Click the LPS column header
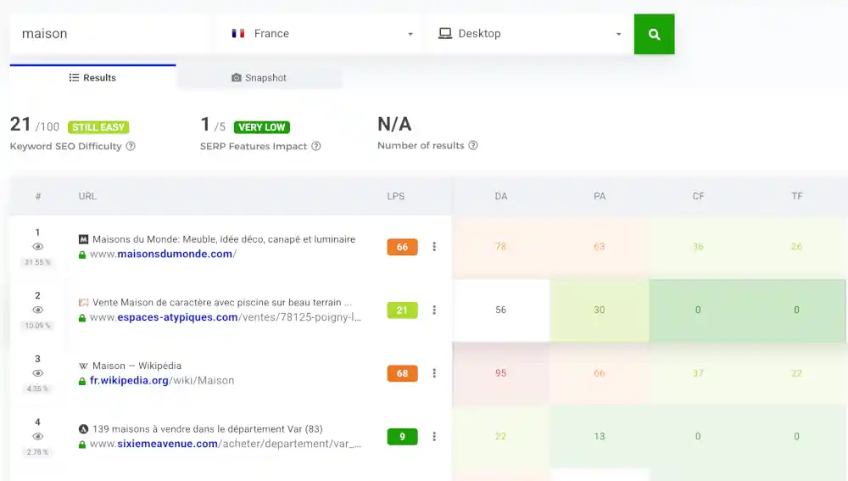 (x=396, y=196)
